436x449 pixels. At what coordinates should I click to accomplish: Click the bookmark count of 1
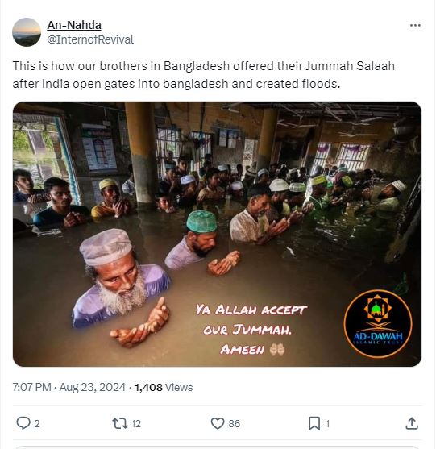[327, 423]
